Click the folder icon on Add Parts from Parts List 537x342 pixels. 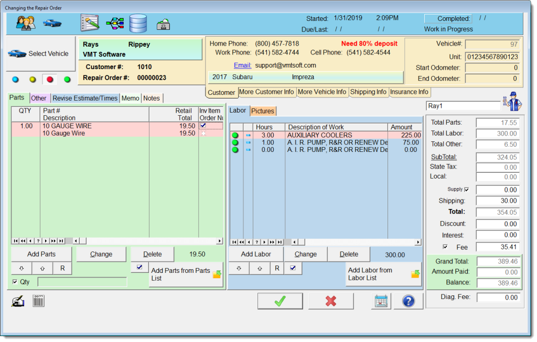pyautogui.click(x=217, y=274)
